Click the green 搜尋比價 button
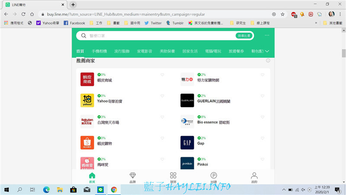The height and width of the screenshot is (195, 346). point(244,36)
